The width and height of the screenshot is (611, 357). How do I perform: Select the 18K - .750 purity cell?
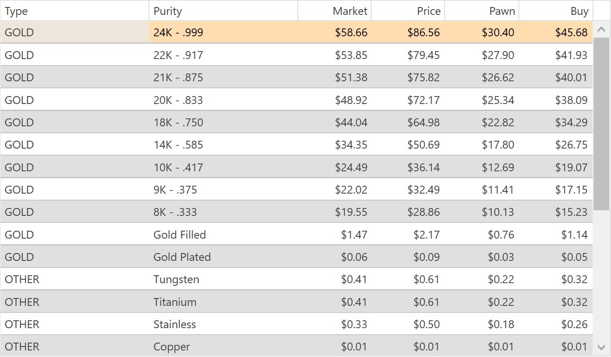[224, 122]
